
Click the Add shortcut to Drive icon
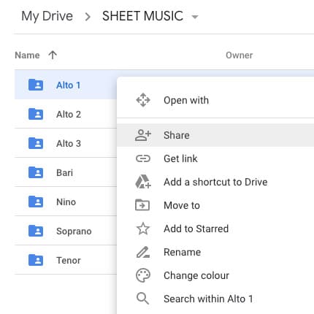[143, 182]
